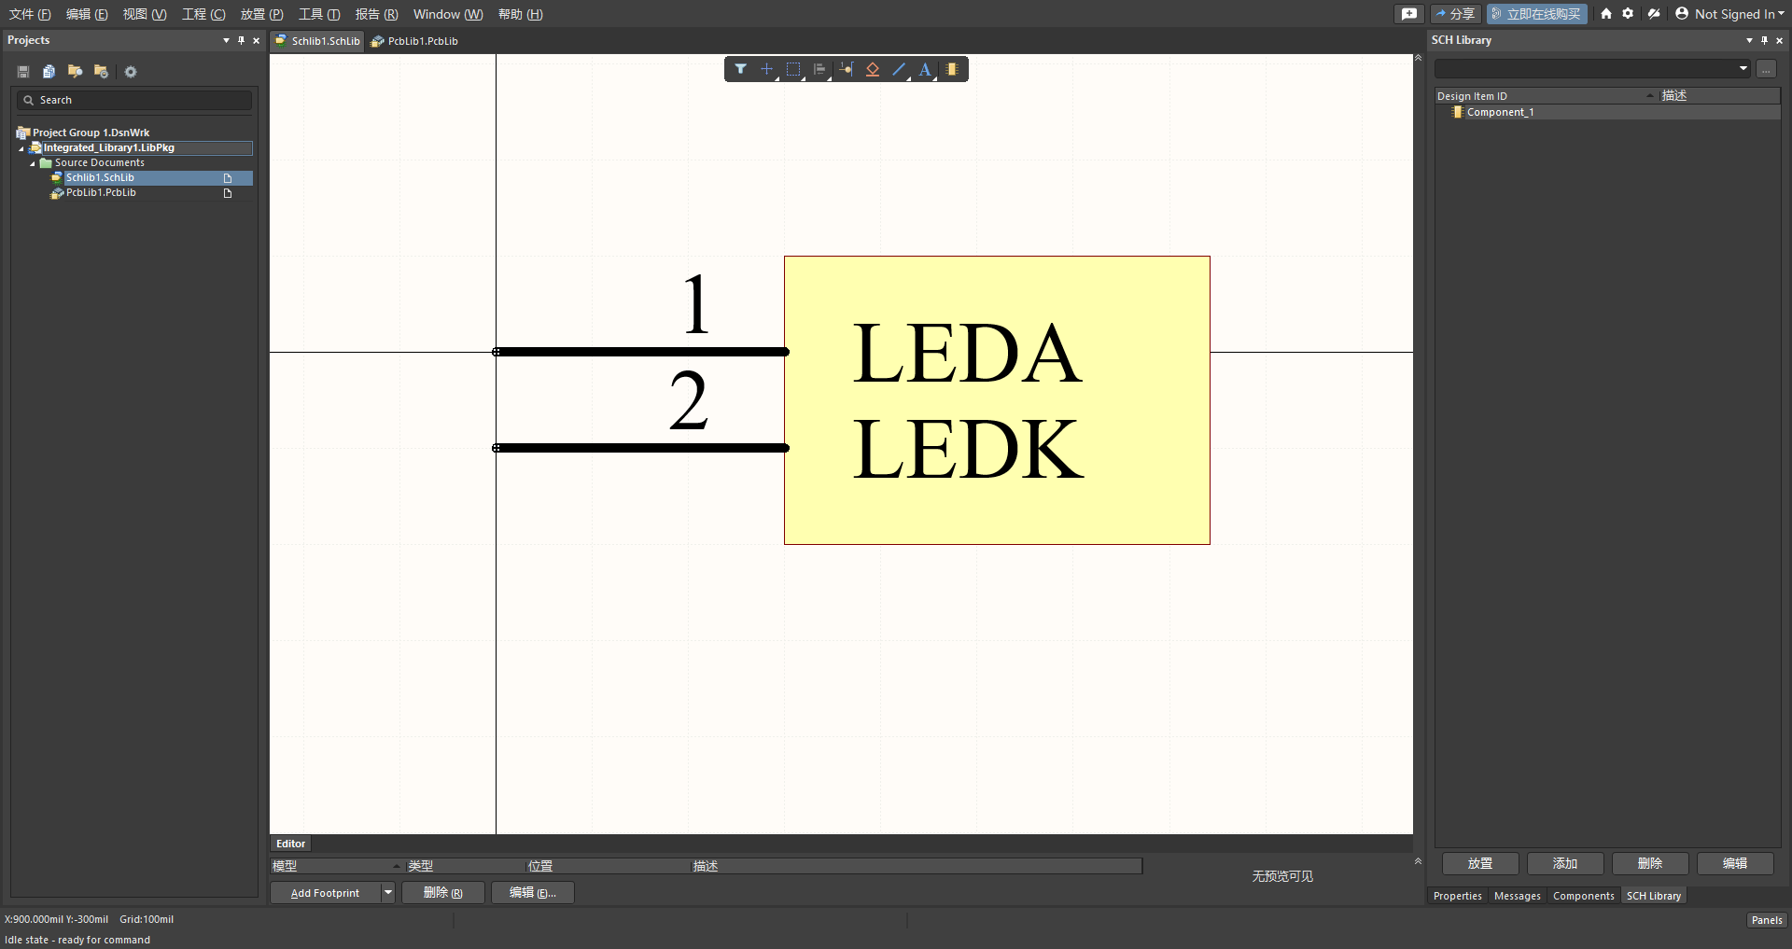Pick the Place Line tool
Image resolution: width=1792 pixels, height=949 pixels.
tap(899, 69)
